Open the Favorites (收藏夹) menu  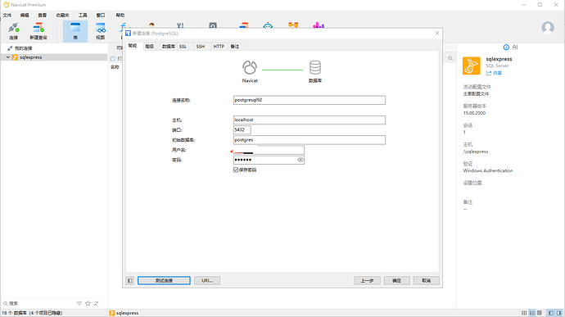[62, 15]
